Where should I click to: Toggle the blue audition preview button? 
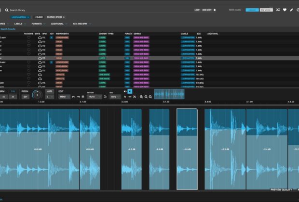tap(130, 91)
